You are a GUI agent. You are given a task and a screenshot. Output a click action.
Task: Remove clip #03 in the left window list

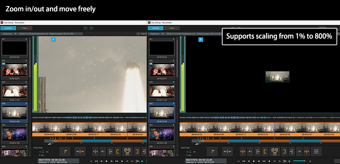coord(26,82)
